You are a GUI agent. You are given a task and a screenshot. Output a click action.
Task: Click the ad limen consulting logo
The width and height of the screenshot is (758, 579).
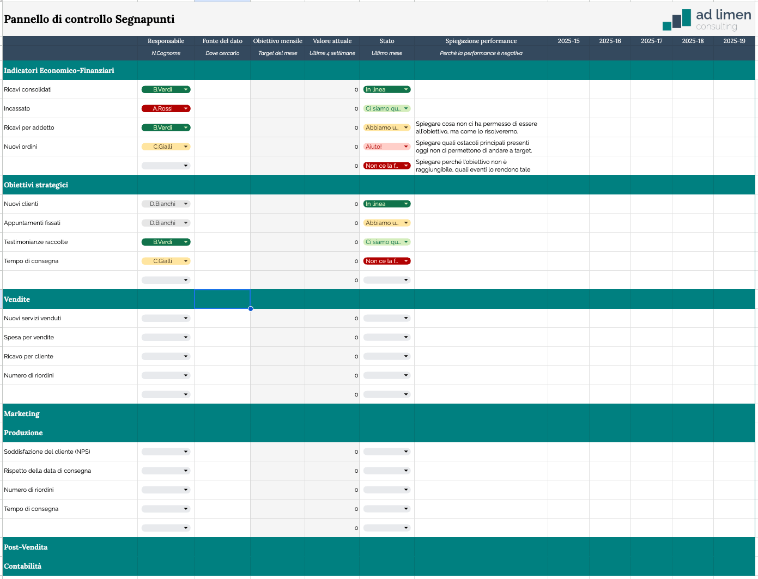point(707,20)
